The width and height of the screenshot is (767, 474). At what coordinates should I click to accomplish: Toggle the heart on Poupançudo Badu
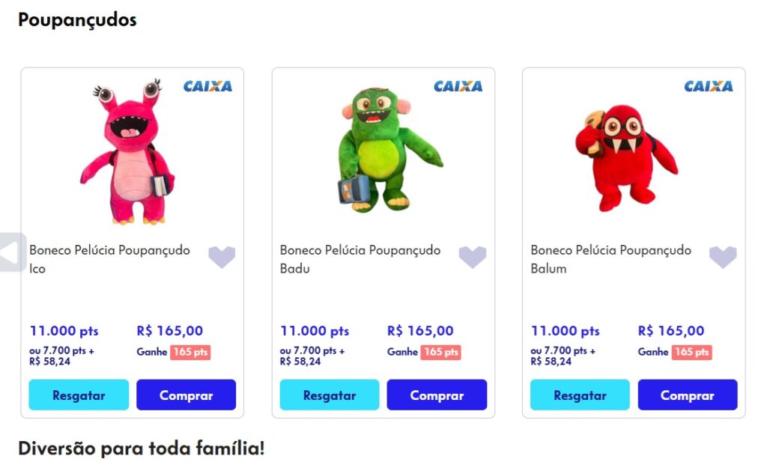(x=473, y=257)
